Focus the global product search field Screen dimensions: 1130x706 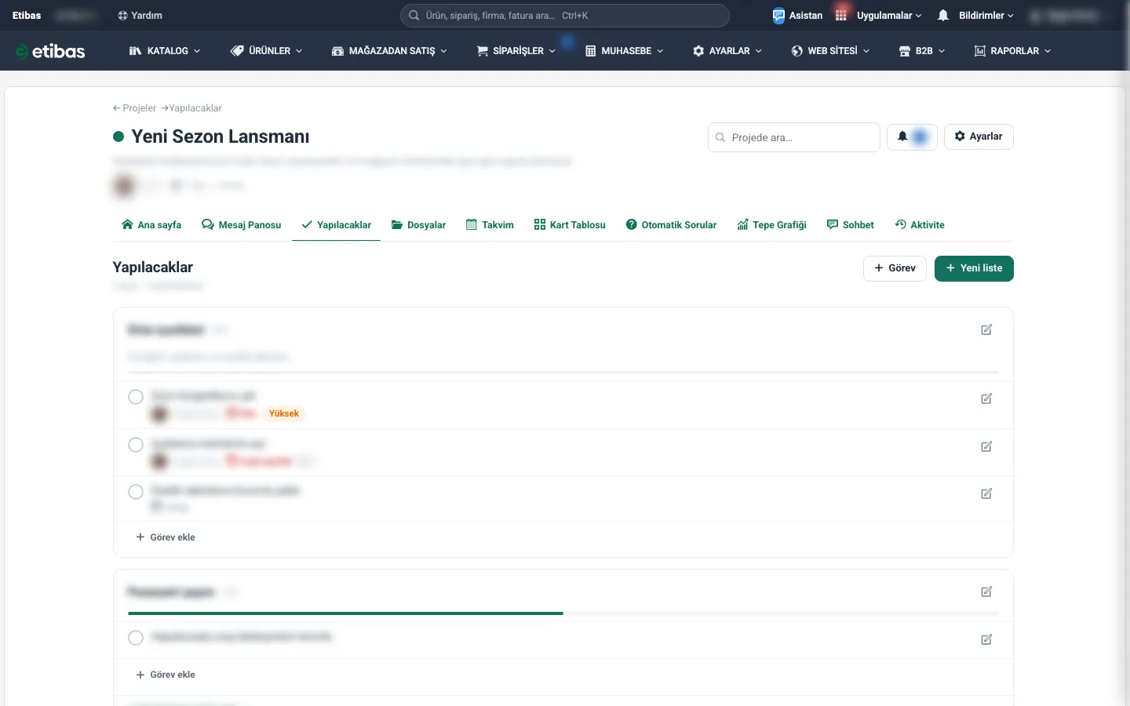pos(565,16)
